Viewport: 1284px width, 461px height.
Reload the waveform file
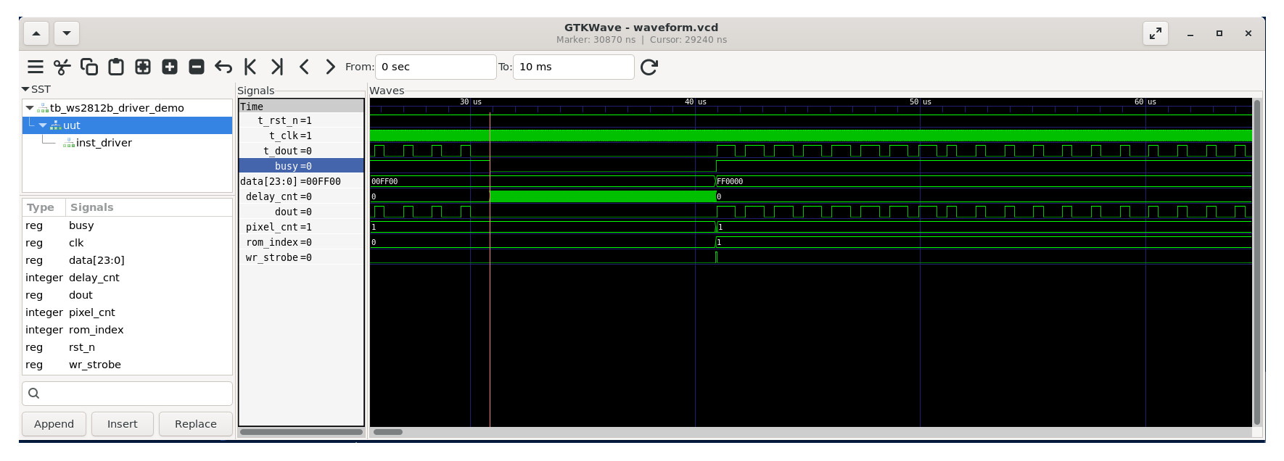tap(649, 67)
